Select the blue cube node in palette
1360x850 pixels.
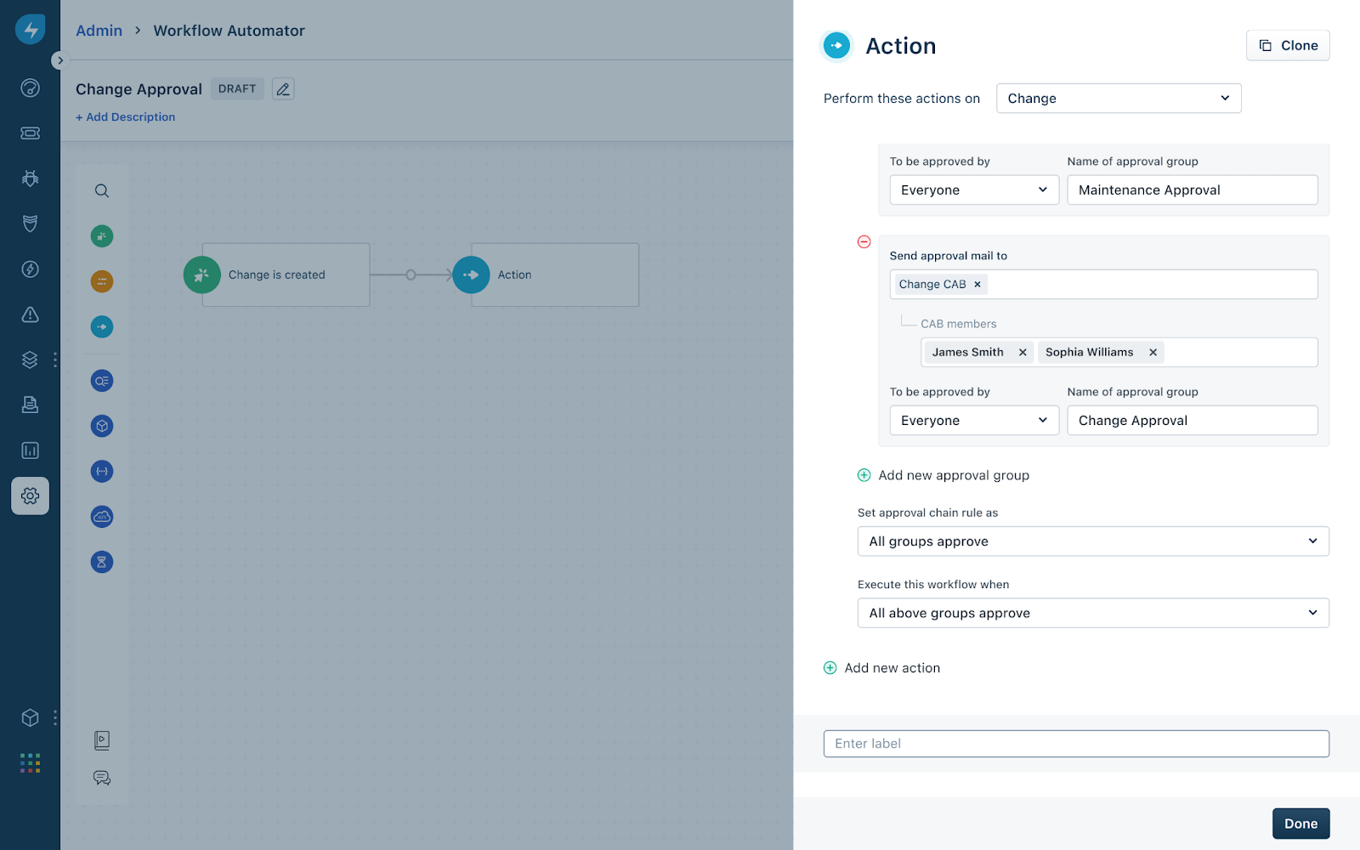[x=102, y=426]
